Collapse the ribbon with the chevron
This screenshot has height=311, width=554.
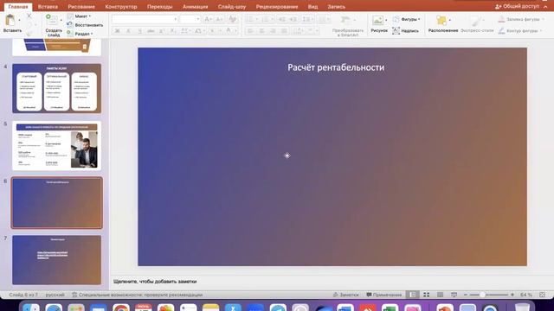[546, 7]
